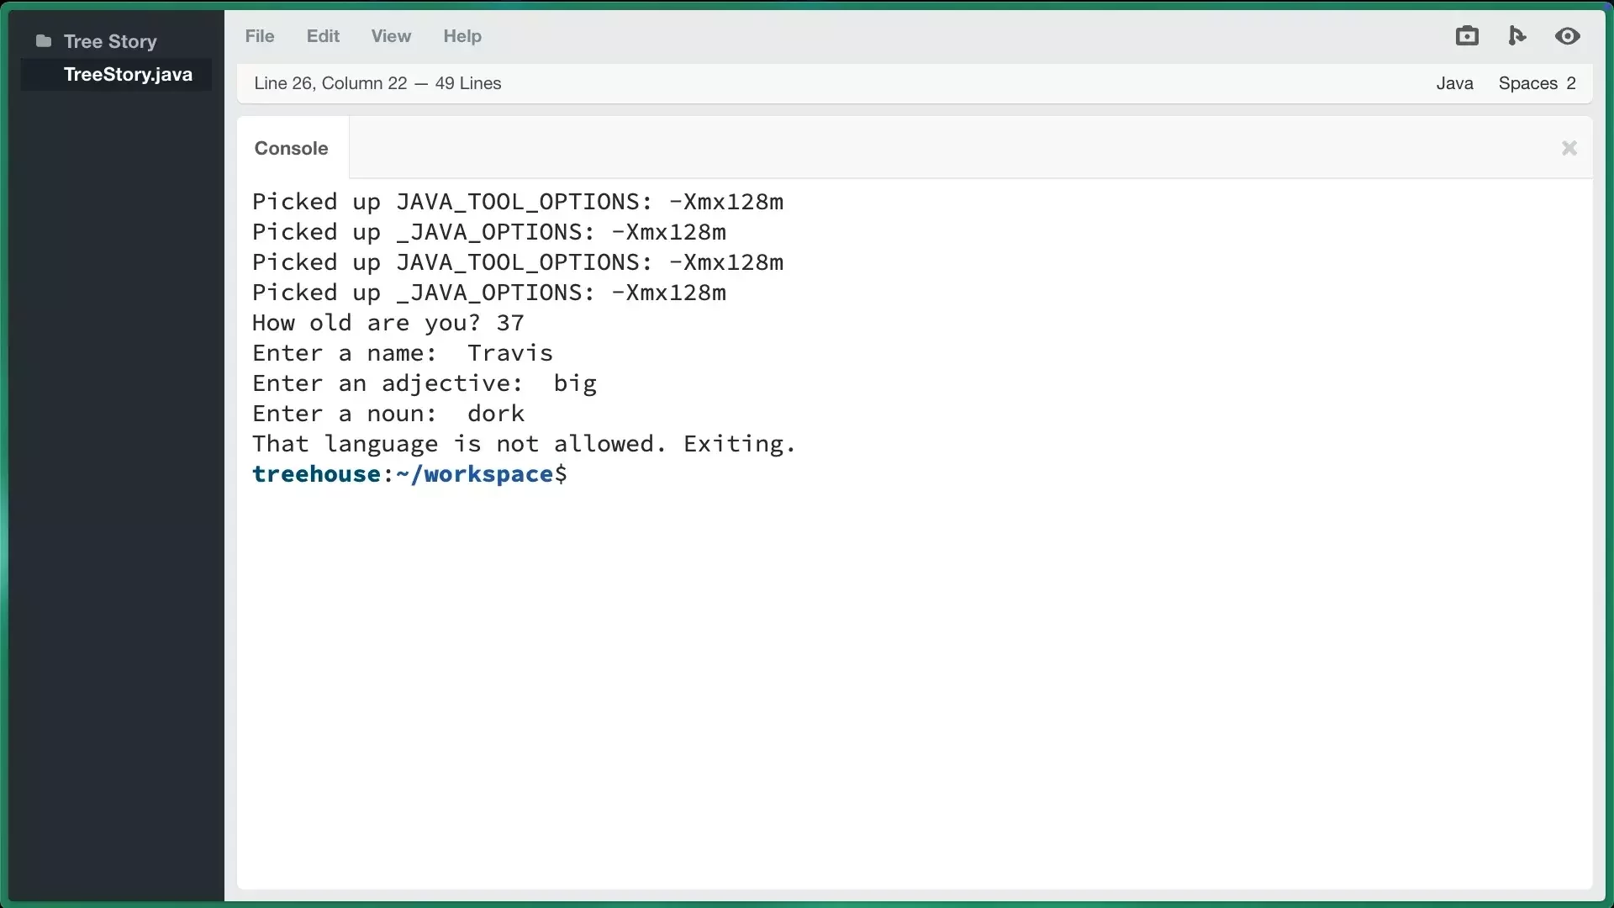Click the 'How old are you? 37' line
The height and width of the screenshot is (908, 1614).
[x=388, y=323]
